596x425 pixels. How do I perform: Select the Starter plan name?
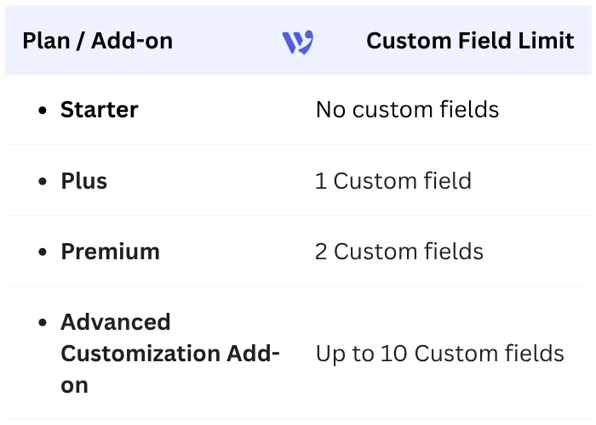[99, 110]
